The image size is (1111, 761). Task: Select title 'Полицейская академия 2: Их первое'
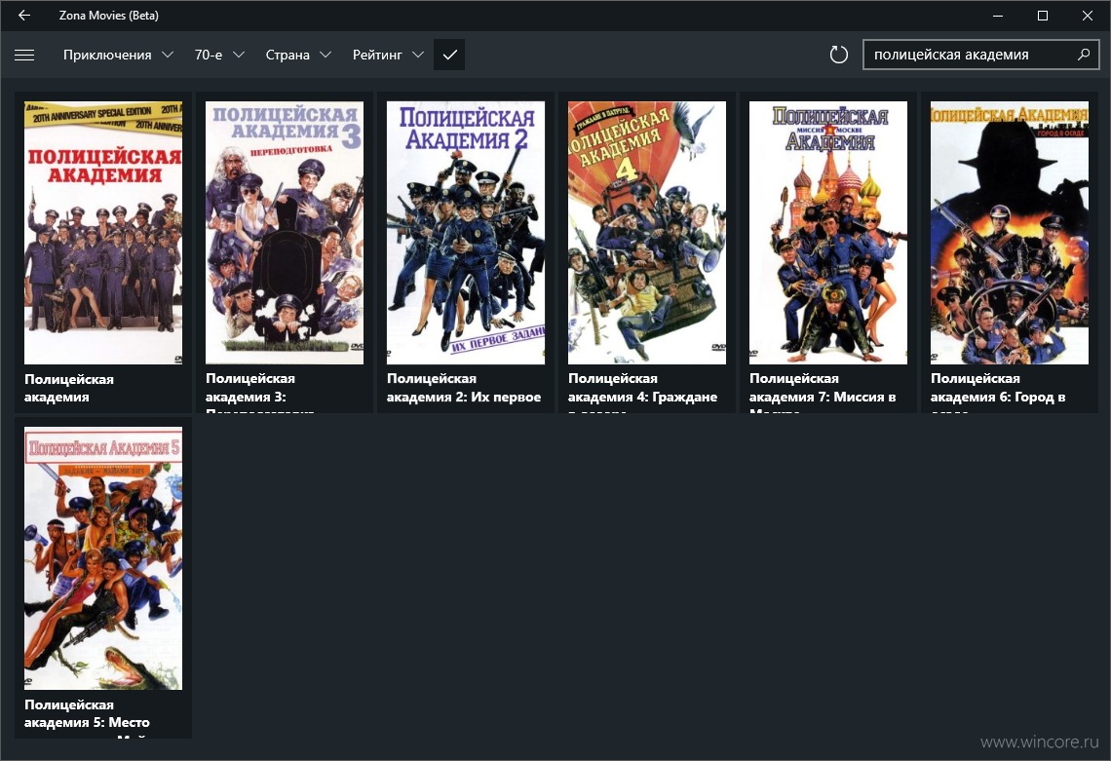464,388
